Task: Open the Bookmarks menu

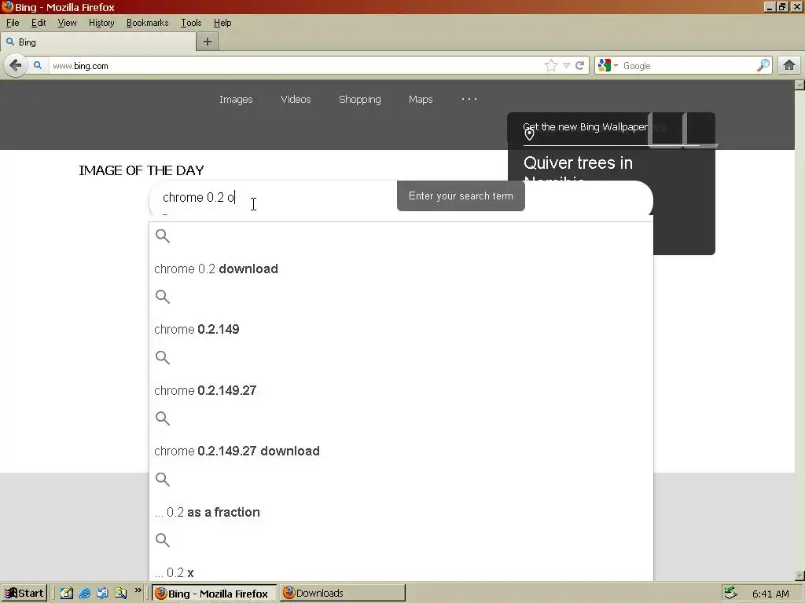Action: (147, 23)
